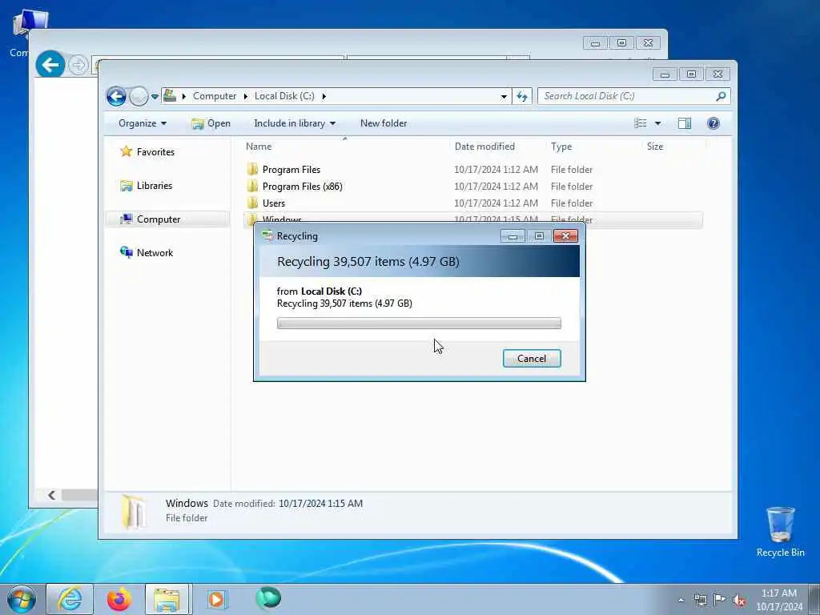Open Windows Media Player from taskbar
Viewport: 820px width, 615px height.
pyautogui.click(x=216, y=599)
